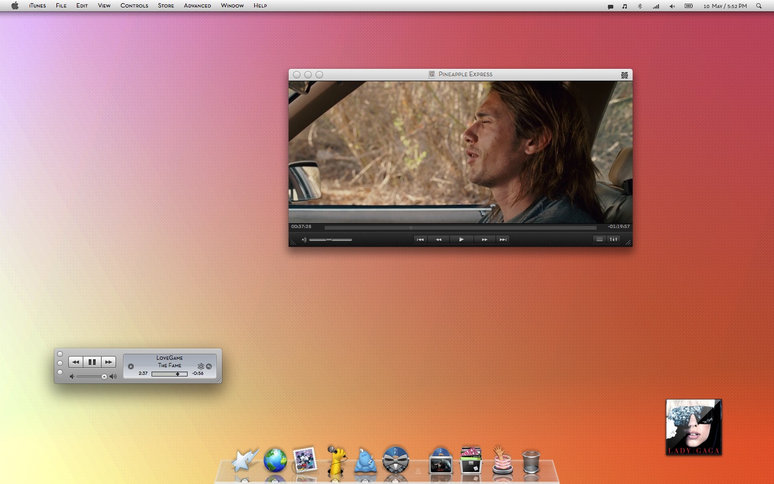The height and width of the screenshot is (484, 774).
Task: Open the silver star app in Dock
Action: (x=245, y=460)
